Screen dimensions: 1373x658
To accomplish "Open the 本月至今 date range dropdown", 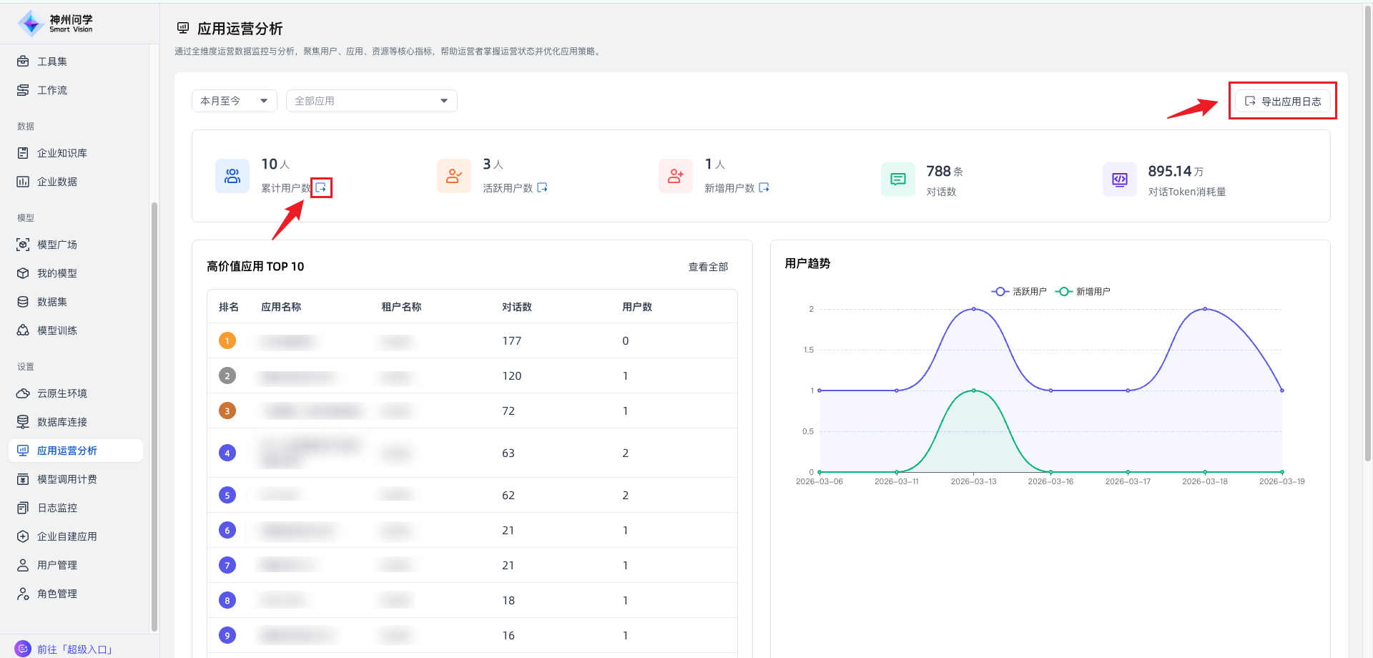I will point(234,101).
